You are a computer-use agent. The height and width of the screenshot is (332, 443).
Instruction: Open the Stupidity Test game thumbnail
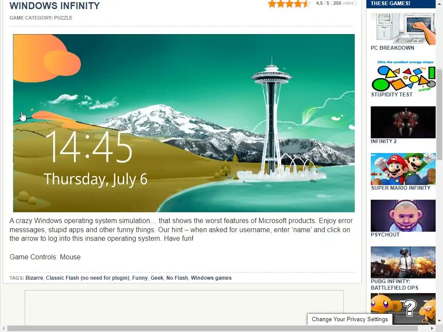[403, 75]
